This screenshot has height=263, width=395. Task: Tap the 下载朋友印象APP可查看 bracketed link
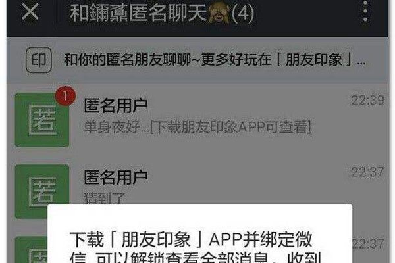click(x=230, y=127)
